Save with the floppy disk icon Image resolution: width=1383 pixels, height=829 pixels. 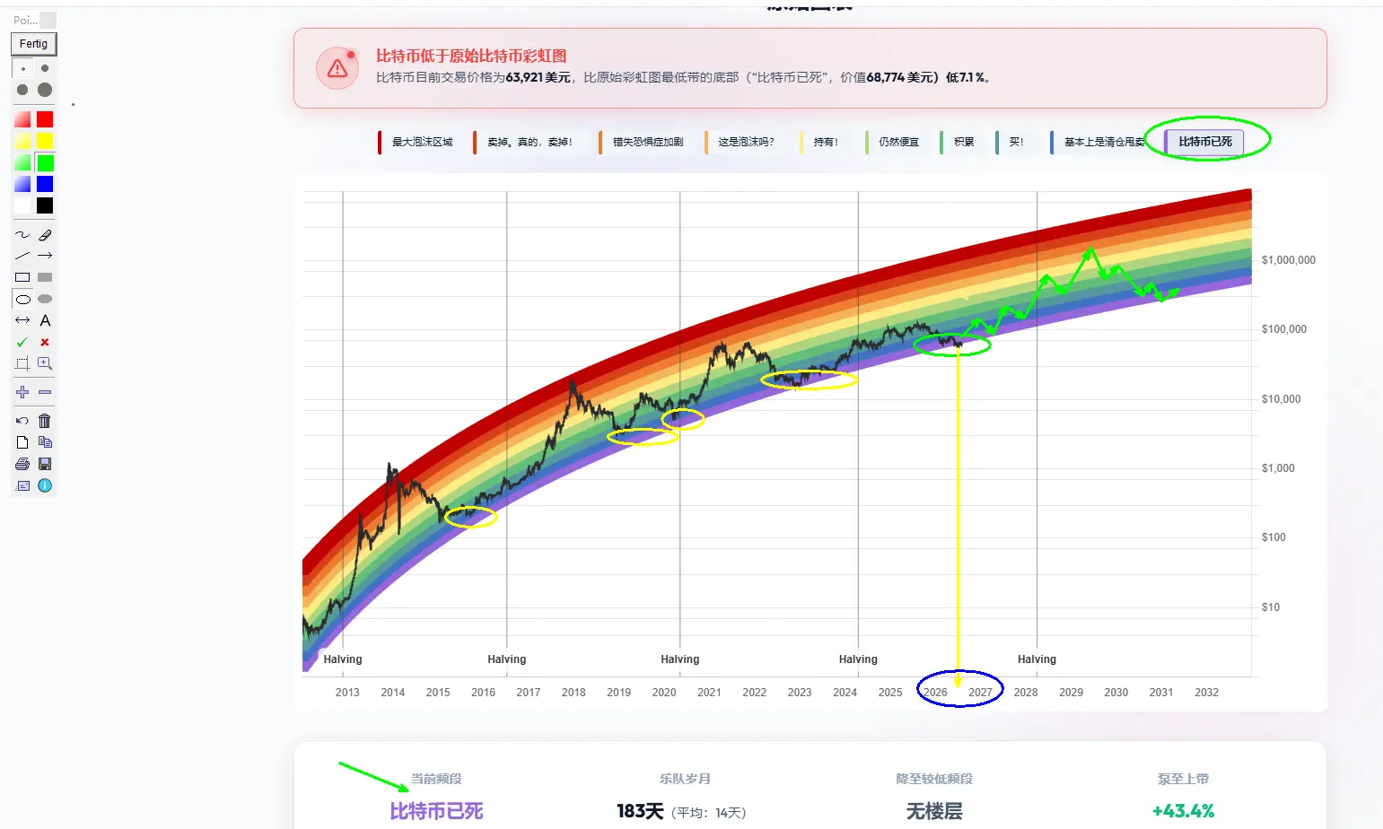coord(45,464)
